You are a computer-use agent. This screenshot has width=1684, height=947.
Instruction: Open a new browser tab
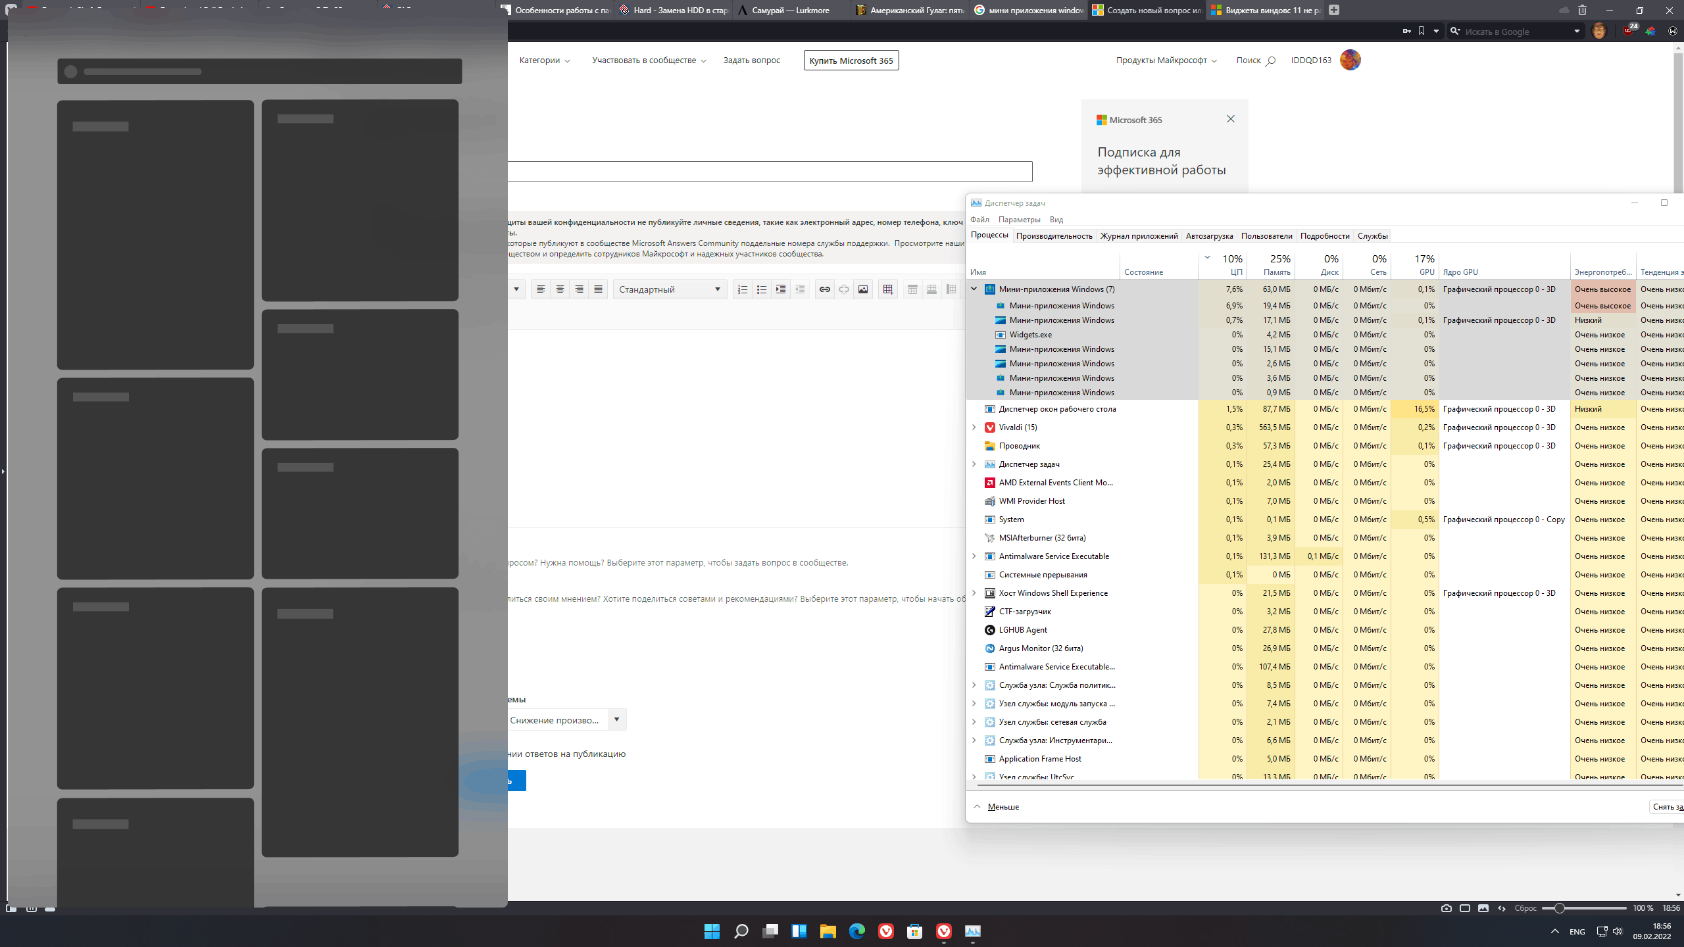point(1334,10)
